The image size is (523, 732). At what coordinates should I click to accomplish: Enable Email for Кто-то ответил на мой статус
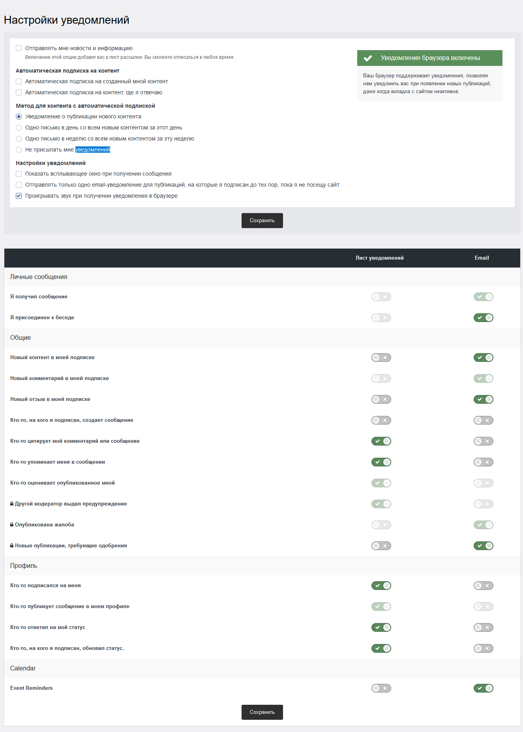pos(483,627)
